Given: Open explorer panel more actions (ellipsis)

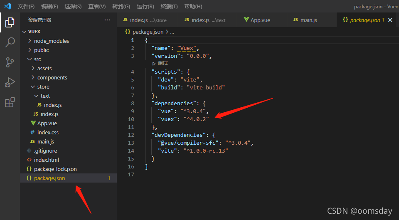Looking at the screenshot, I should click(x=107, y=20).
